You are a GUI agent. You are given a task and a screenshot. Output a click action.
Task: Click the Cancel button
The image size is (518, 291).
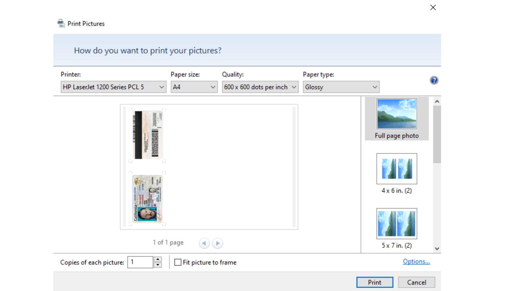point(416,282)
